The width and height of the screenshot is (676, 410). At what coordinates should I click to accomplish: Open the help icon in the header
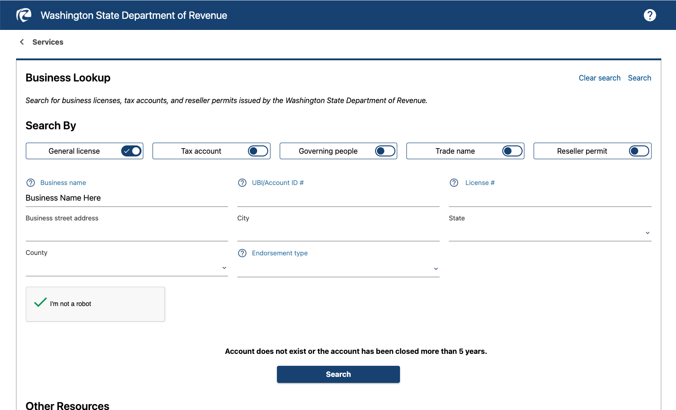tap(650, 15)
